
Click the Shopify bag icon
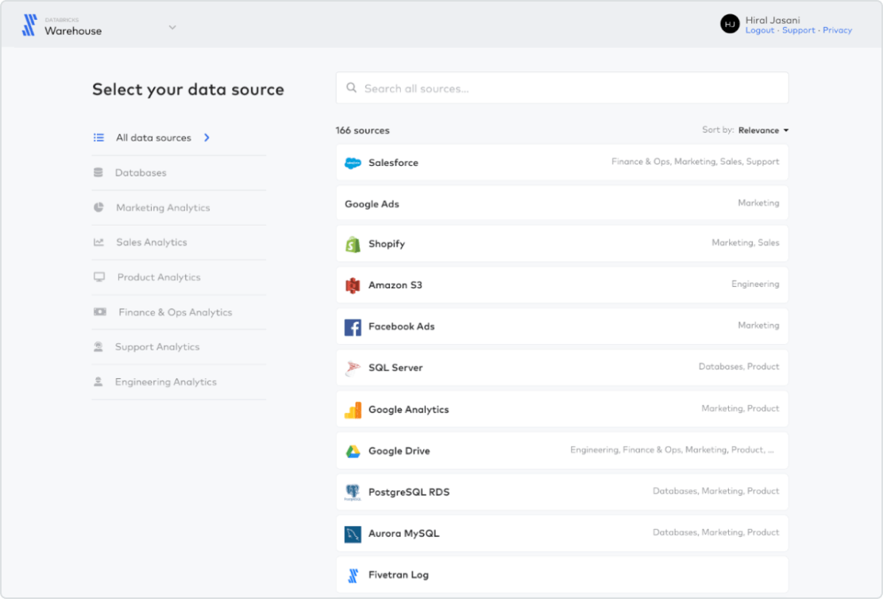click(x=353, y=245)
